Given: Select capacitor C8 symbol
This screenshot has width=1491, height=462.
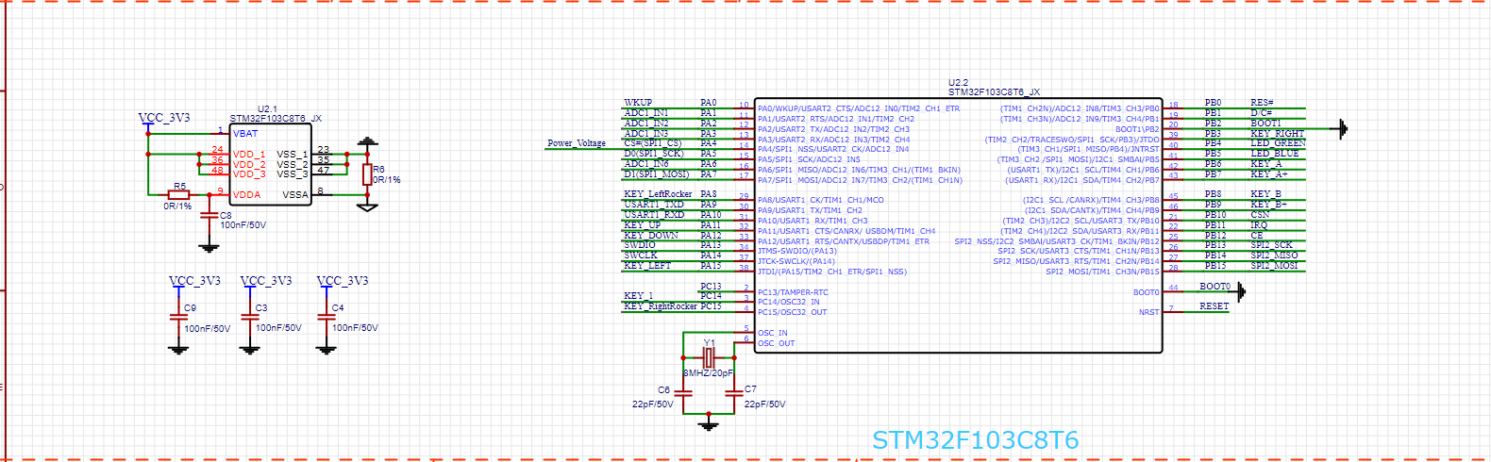Looking at the screenshot, I should coord(209,216).
